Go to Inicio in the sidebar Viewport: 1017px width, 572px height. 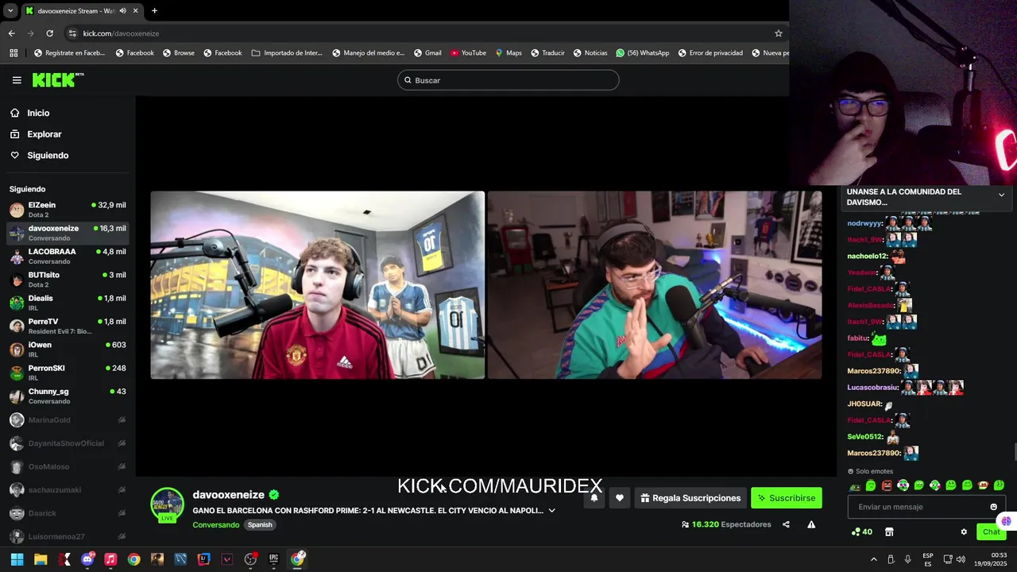coord(68,113)
